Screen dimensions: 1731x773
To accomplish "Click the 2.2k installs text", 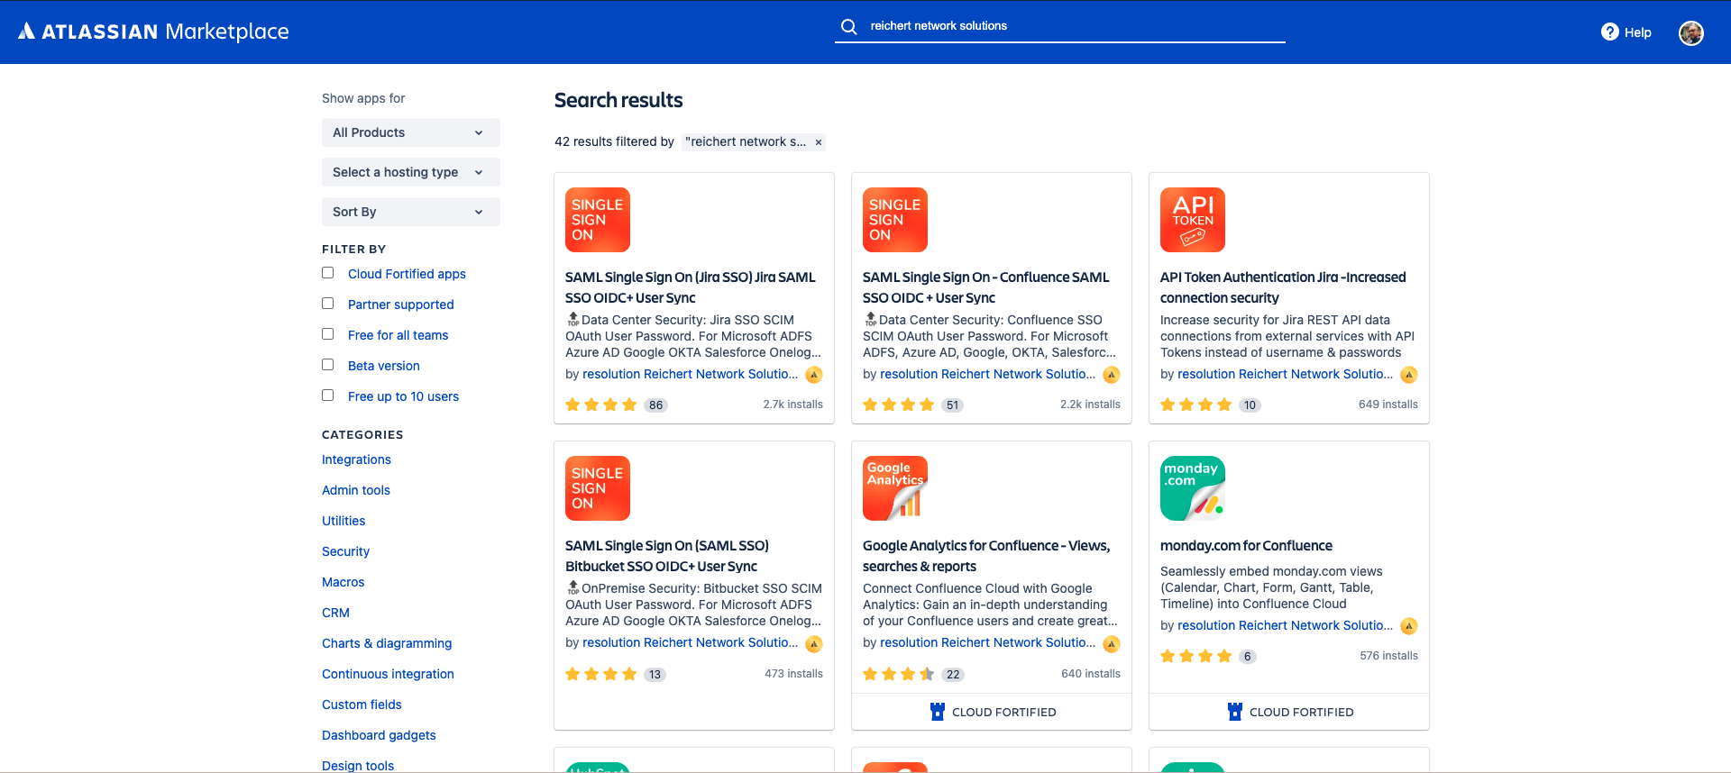I will (x=1090, y=405).
